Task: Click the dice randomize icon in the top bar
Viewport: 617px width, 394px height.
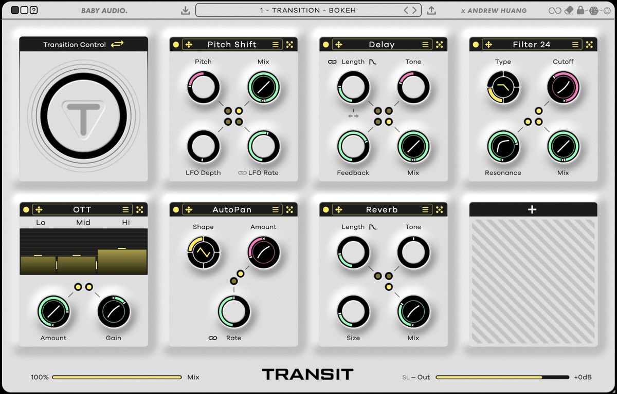Action: point(593,10)
